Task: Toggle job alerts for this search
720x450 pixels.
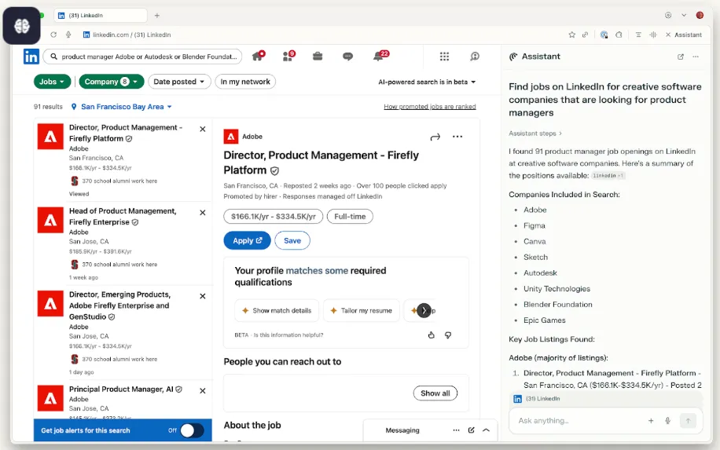Action: pyautogui.click(x=192, y=430)
